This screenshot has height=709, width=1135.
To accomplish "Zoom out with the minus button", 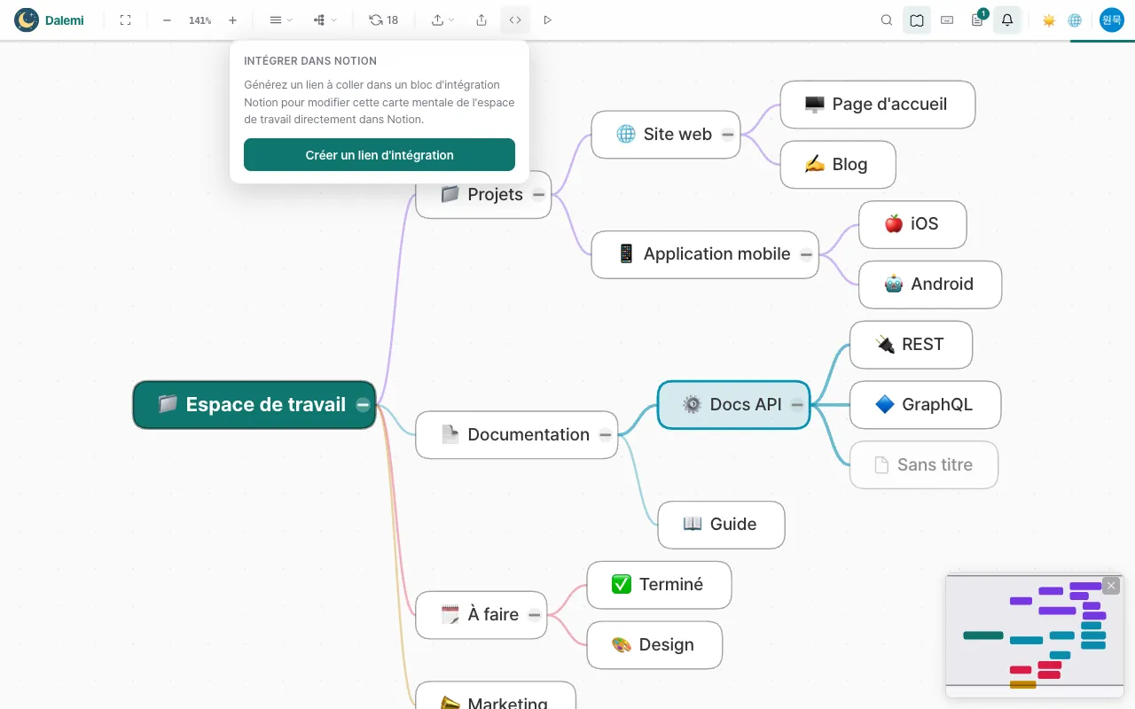I will [x=167, y=19].
